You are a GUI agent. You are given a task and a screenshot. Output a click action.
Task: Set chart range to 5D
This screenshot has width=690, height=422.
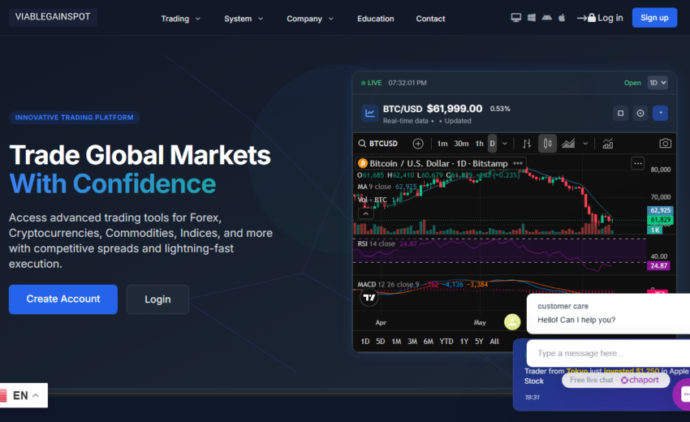pyautogui.click(x=381, y=341)
